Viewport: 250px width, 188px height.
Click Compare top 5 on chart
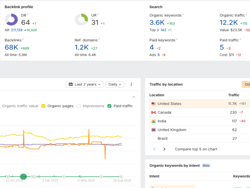point(196,149)
